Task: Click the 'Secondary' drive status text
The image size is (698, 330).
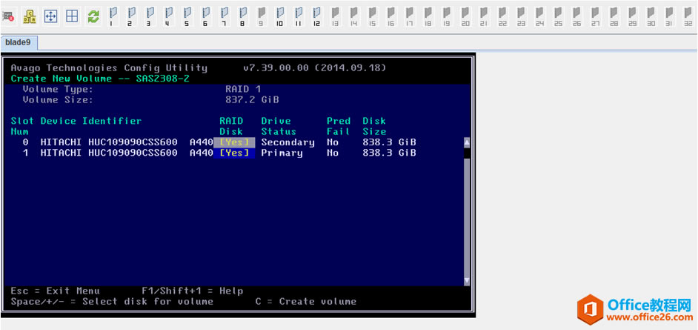Action: (287, 142)
